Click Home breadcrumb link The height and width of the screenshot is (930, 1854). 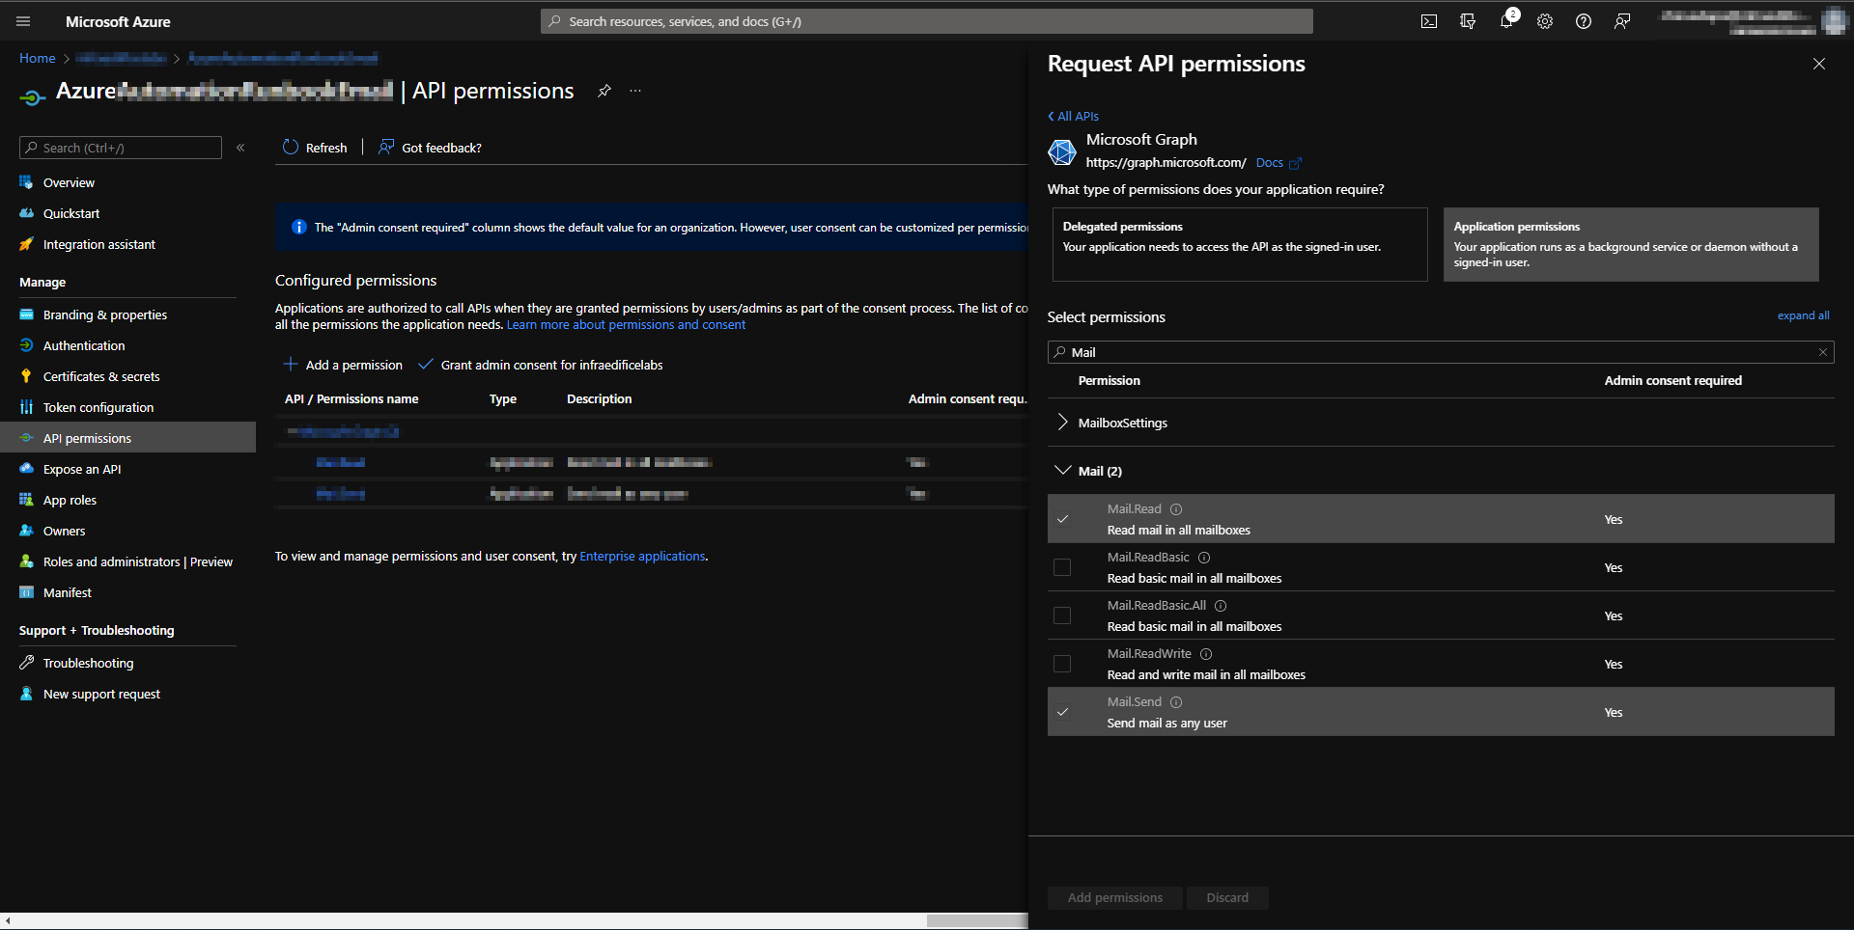click(x=38, y=58)
